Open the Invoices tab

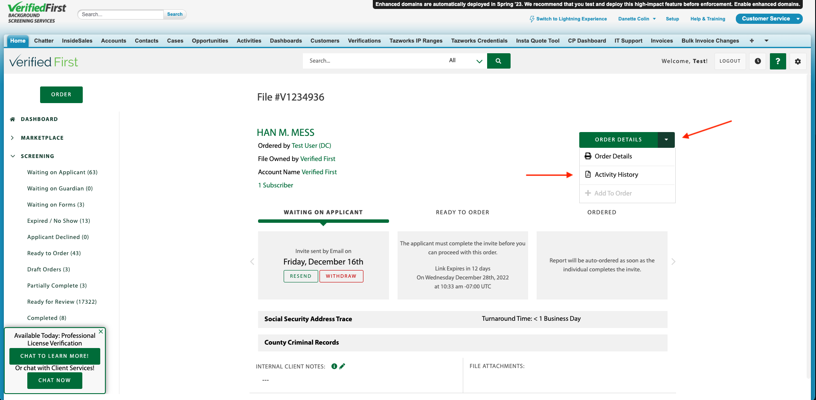662,41
